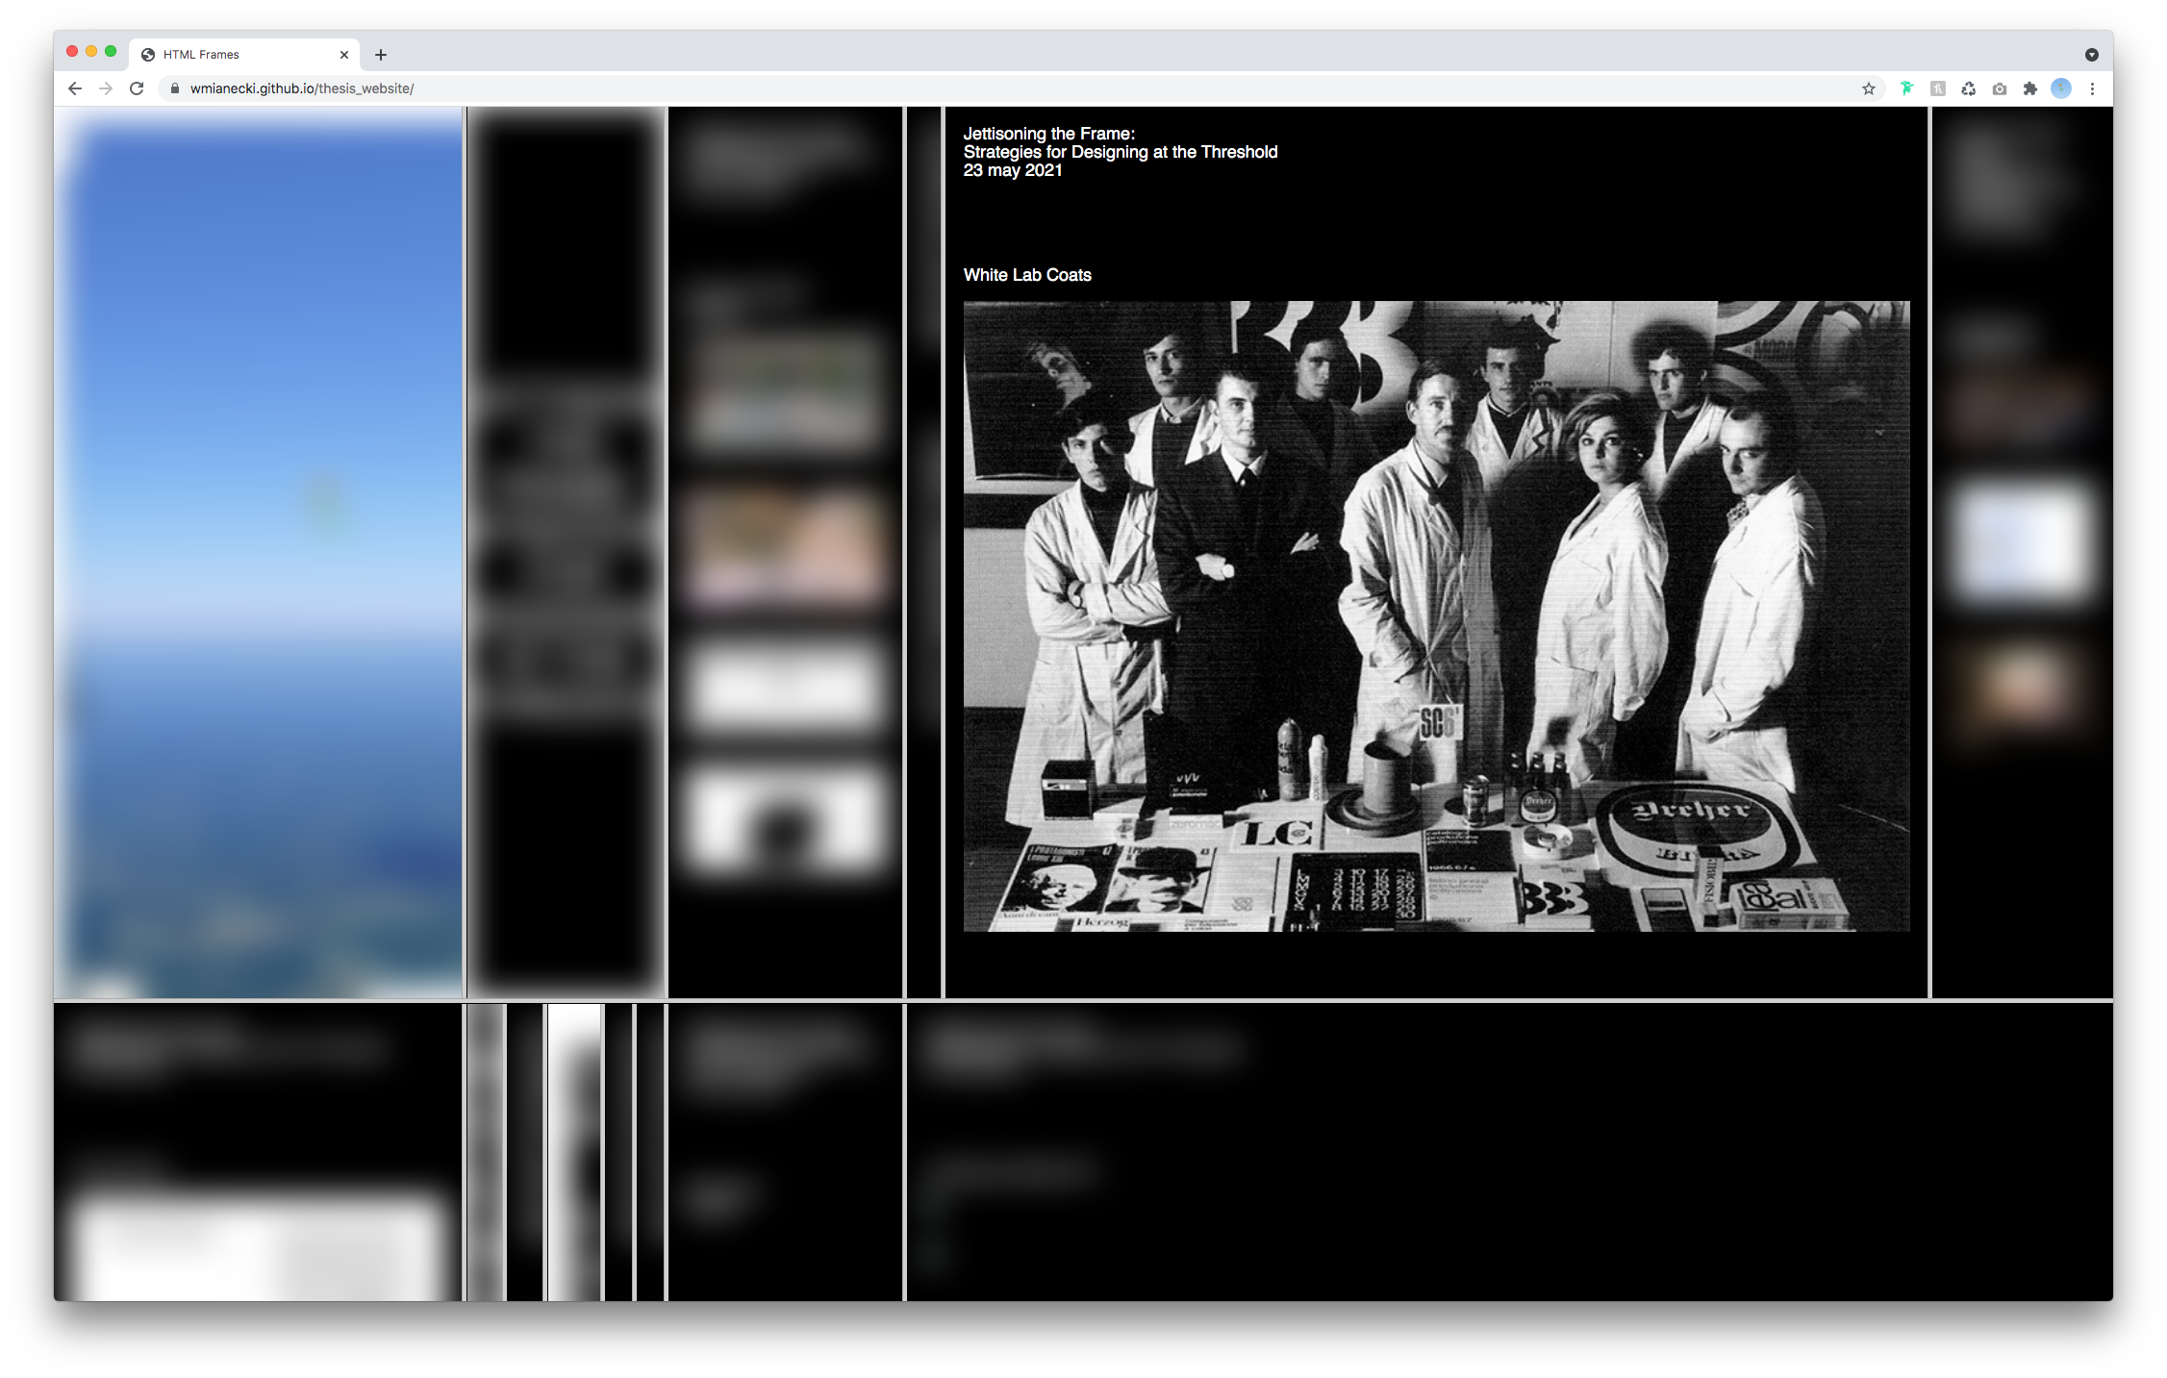Close the HTML Frames tab
The width and height of the screenshot is (2167, 1378).
[344, 55]
